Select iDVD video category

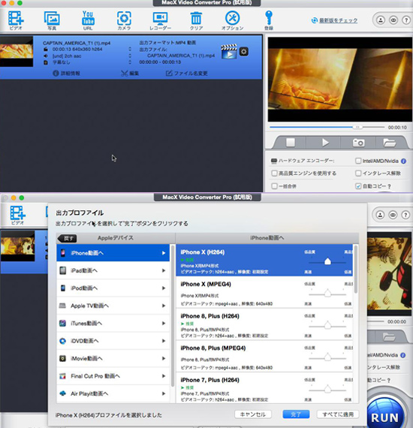click(113, 341)
